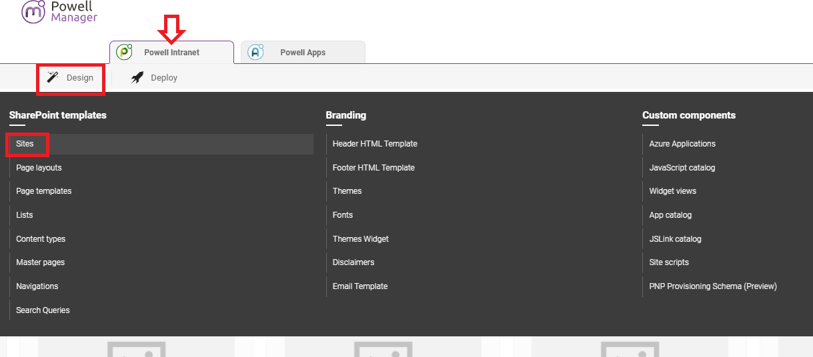The image size is (813, 357).
Task: Open the Design menu
Action: point(71,78)
